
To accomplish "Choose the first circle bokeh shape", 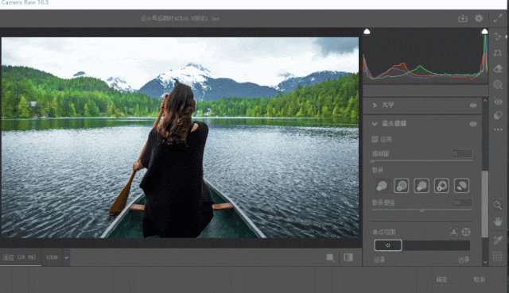I will [x=382, y=186].
